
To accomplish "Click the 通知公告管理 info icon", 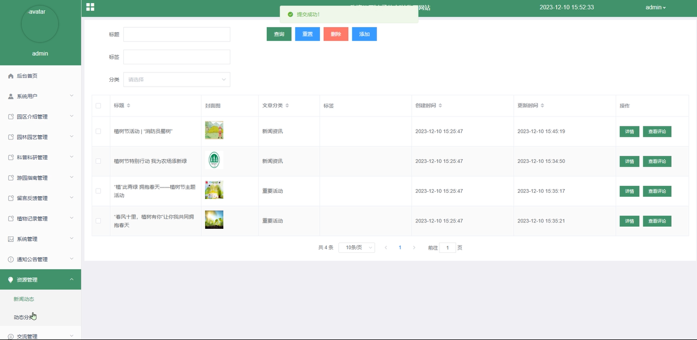I will [x=10, y=259].
